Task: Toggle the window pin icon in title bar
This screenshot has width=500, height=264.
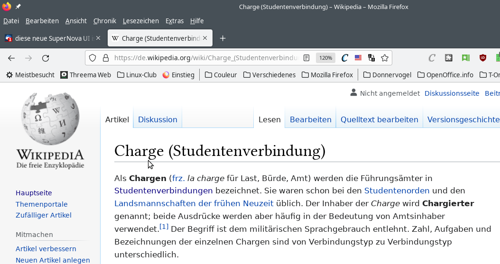Action: 18,7
